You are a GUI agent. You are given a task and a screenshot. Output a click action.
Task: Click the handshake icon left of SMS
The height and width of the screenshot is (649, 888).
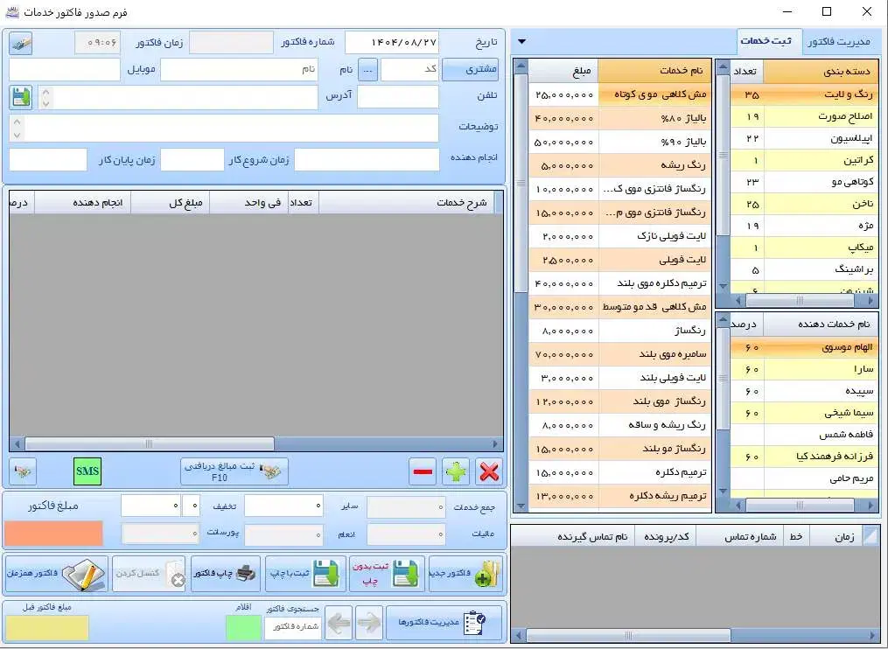tap(24, 471)
